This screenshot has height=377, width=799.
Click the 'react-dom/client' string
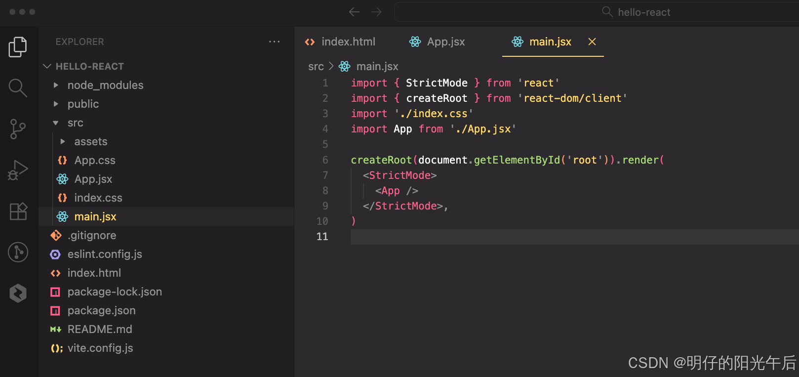point(572,98)
